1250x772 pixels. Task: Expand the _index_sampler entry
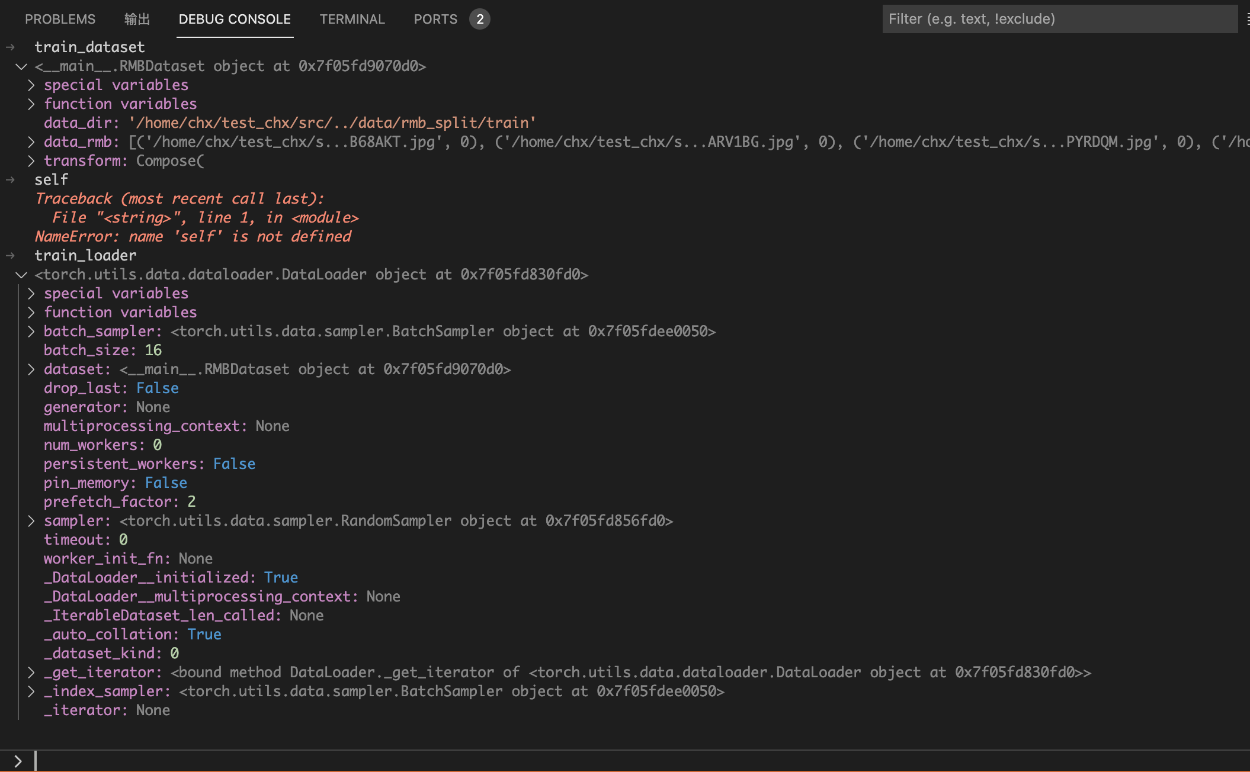click(31, 691)
